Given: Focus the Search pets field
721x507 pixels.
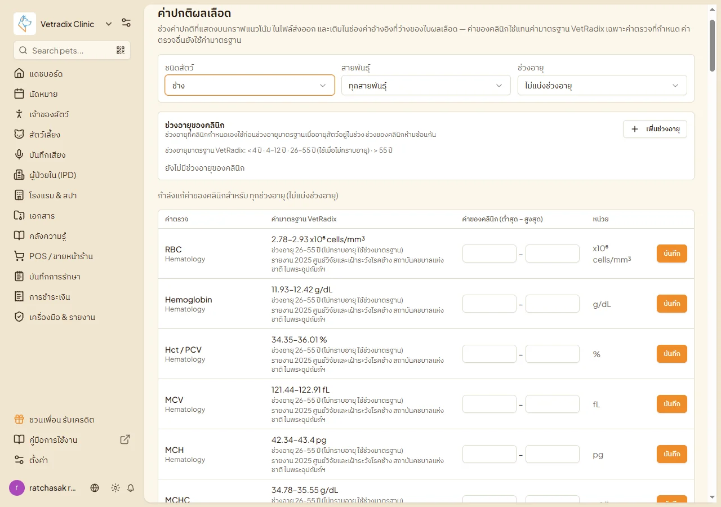Looking at the screenshot, I should click(x=72, y=50).
